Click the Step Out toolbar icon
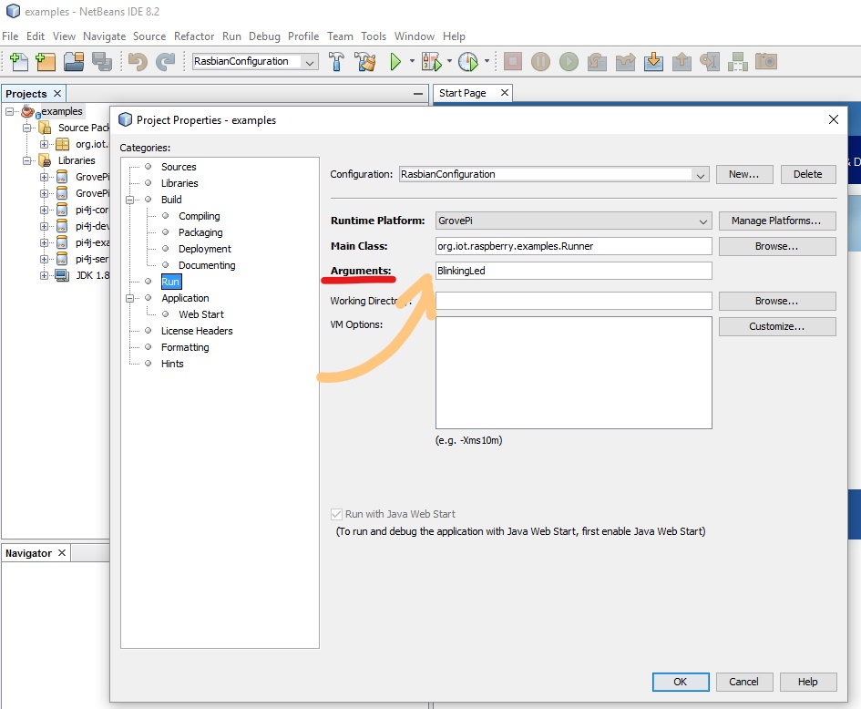The height and width of the screenshot is (709, 861). click(x=682, y=61)
